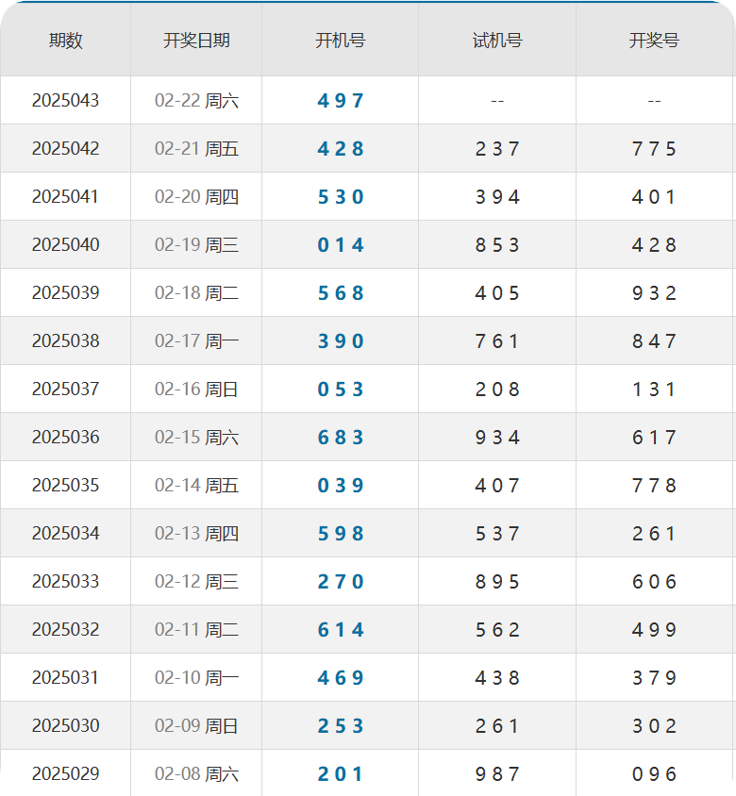
Task: Click 开奖号 value 261 for issue 2025034
Action: point(654,533)
